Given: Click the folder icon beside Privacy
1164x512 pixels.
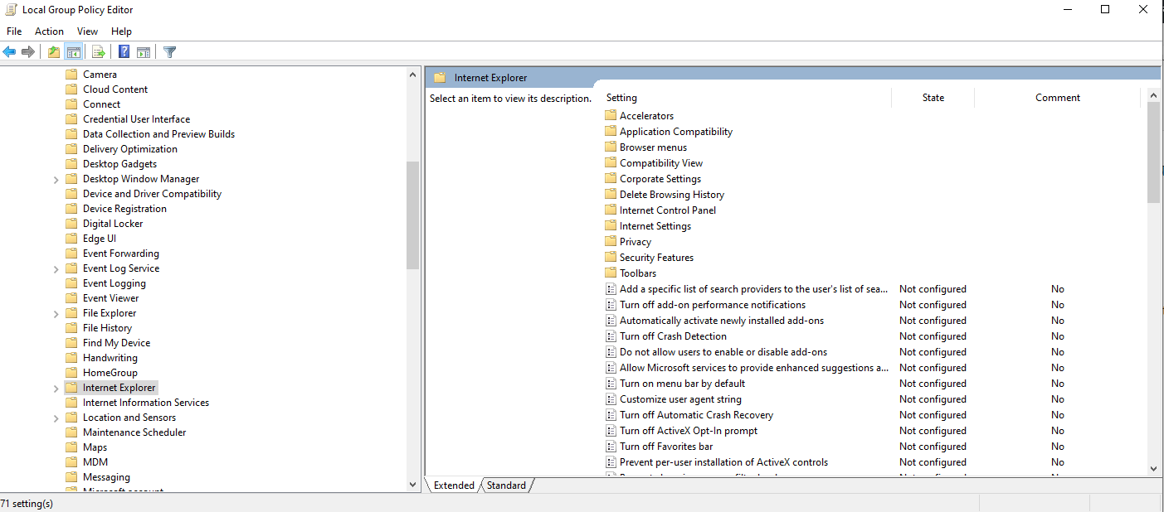Looking at the screenshot, I should pyautogui.click(x=611, y=242).
